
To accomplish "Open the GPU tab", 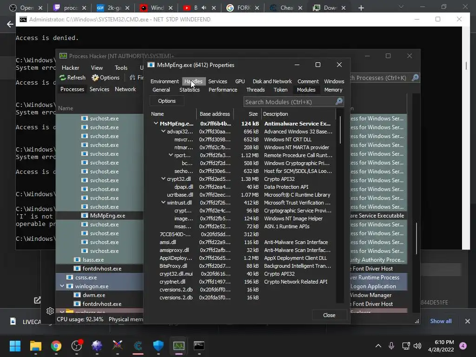I will click(x=240, y=81).
